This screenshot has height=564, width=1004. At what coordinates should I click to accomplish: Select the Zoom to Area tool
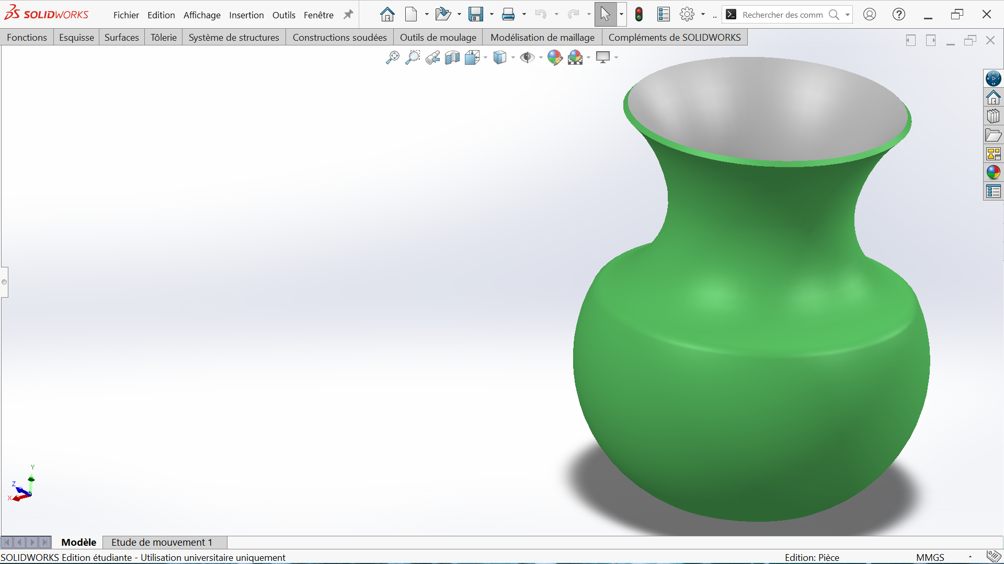(413, 57)
